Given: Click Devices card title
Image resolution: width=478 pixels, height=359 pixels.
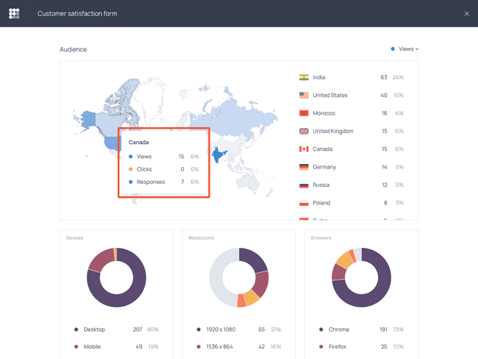Looking at the screenshot, I should 74,238.
